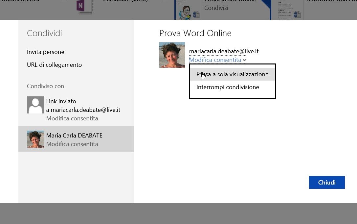
Task: Click the large profile photo beside the email
Action: [x=172, y=55]
